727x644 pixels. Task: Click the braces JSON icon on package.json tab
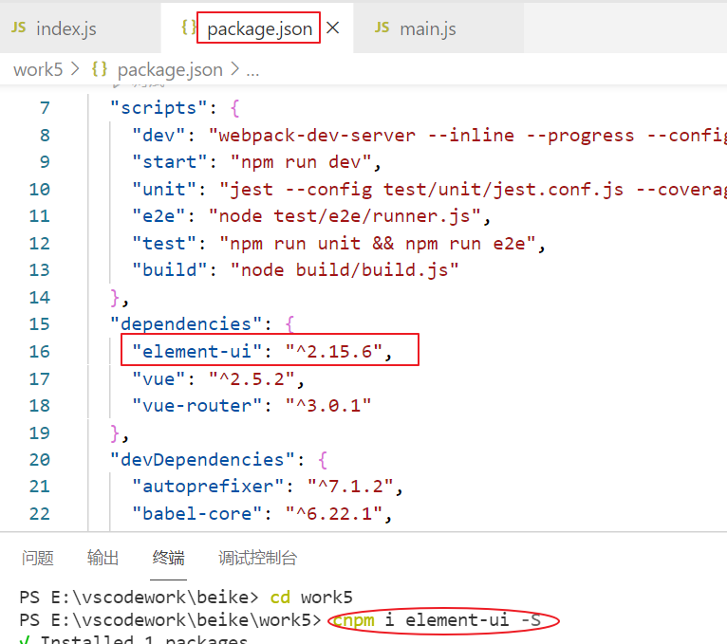189,28
